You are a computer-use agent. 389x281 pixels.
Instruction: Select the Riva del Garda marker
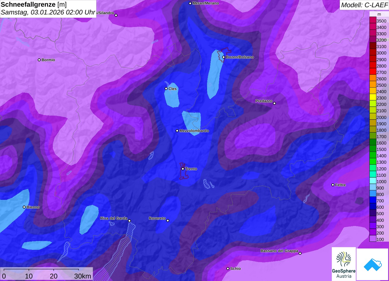[129, 221]
